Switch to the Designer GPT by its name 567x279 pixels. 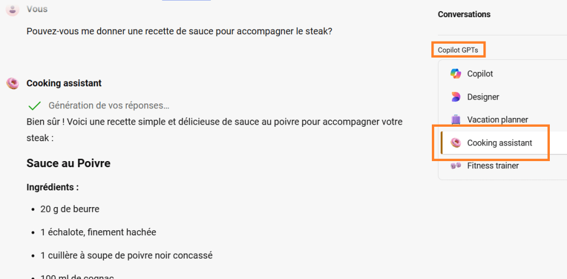(483, 97)
